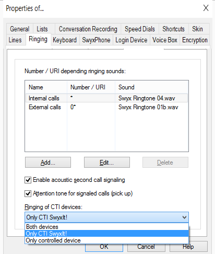Switch to the Encryption tab
The image size is (215, 254).
pyautogui.click(x=195, y=40)
